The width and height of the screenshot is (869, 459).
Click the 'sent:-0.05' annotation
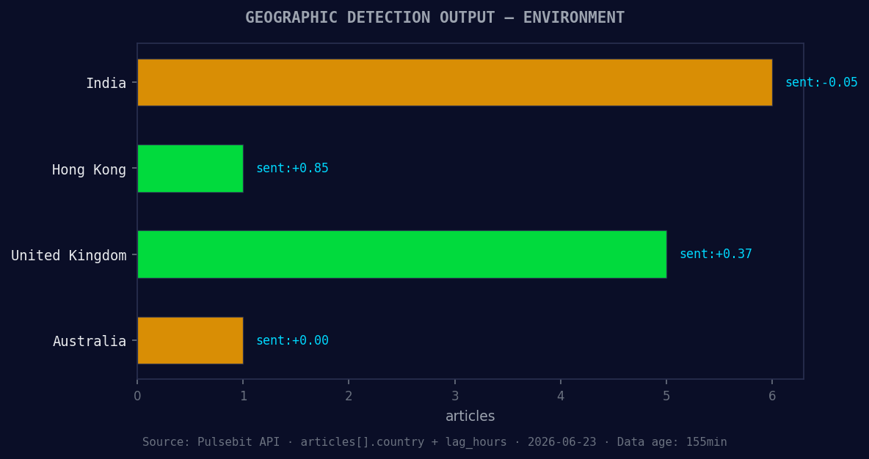pyautogui.click(x=821, y=83)
